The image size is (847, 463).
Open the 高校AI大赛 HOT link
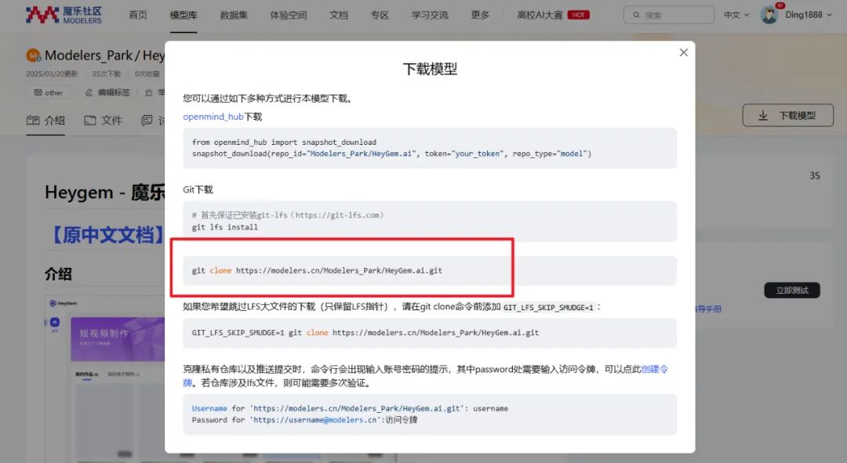(x=553, y=15)
